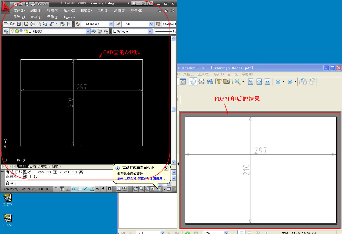
Task: Click the binoculars Search icon in PDF reader
Action: [210, 82]
